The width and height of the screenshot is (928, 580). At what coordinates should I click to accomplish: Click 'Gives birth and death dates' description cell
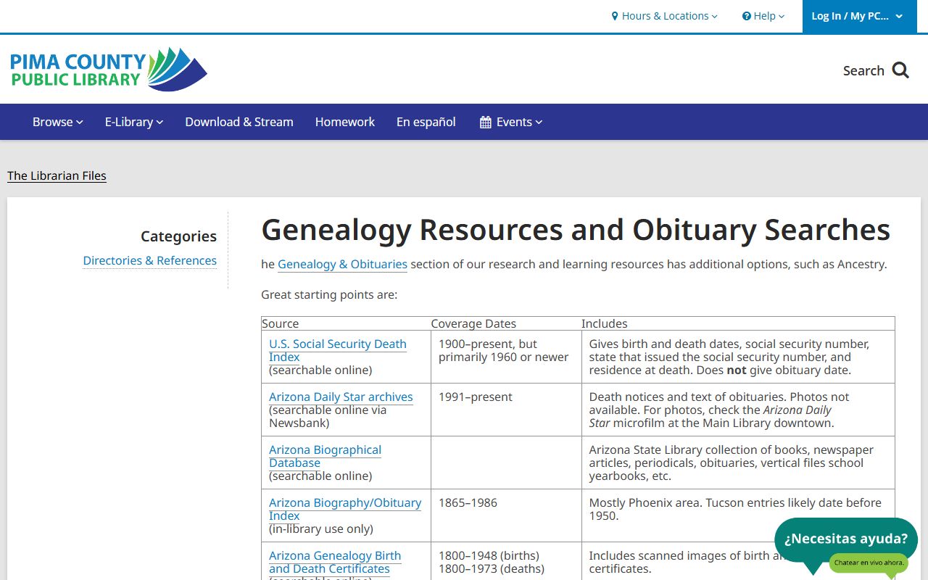click(x=738, y=357)
